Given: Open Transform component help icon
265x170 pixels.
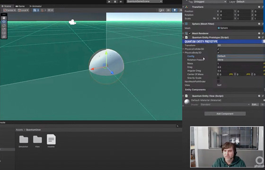Looking at the screenshot, I should click(259, 7).
